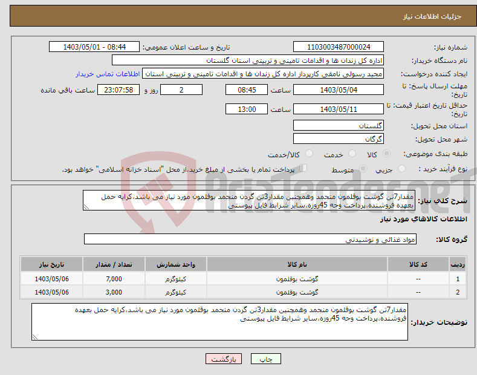Click the delivery city field گرگان
The image size is (477, 375).
[339, 139]
